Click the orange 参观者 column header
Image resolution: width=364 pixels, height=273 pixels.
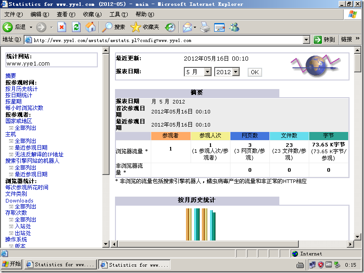point(171,136)
